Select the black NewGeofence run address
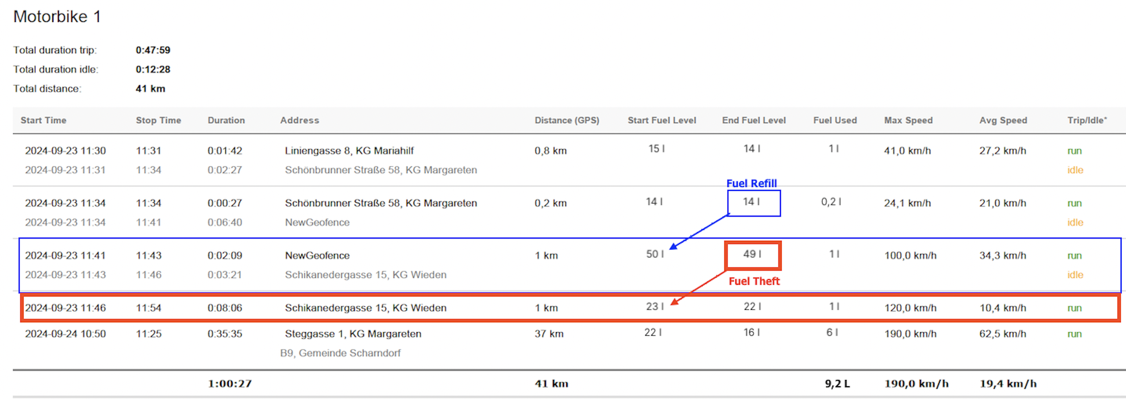Screen dimensions: 1126x400 (x=317, y=255)
